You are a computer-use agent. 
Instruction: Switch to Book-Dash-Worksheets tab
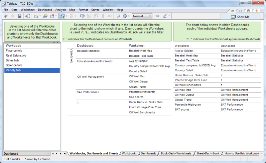click(x=176, y=153)
